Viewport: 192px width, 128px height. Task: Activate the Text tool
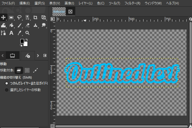point(11,33)
